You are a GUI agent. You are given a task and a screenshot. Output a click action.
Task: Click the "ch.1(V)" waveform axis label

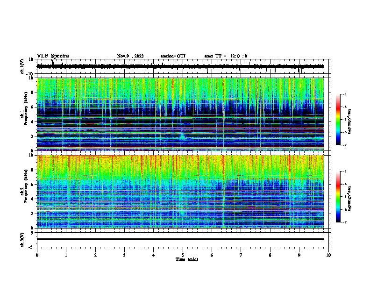tap(22, 66)
